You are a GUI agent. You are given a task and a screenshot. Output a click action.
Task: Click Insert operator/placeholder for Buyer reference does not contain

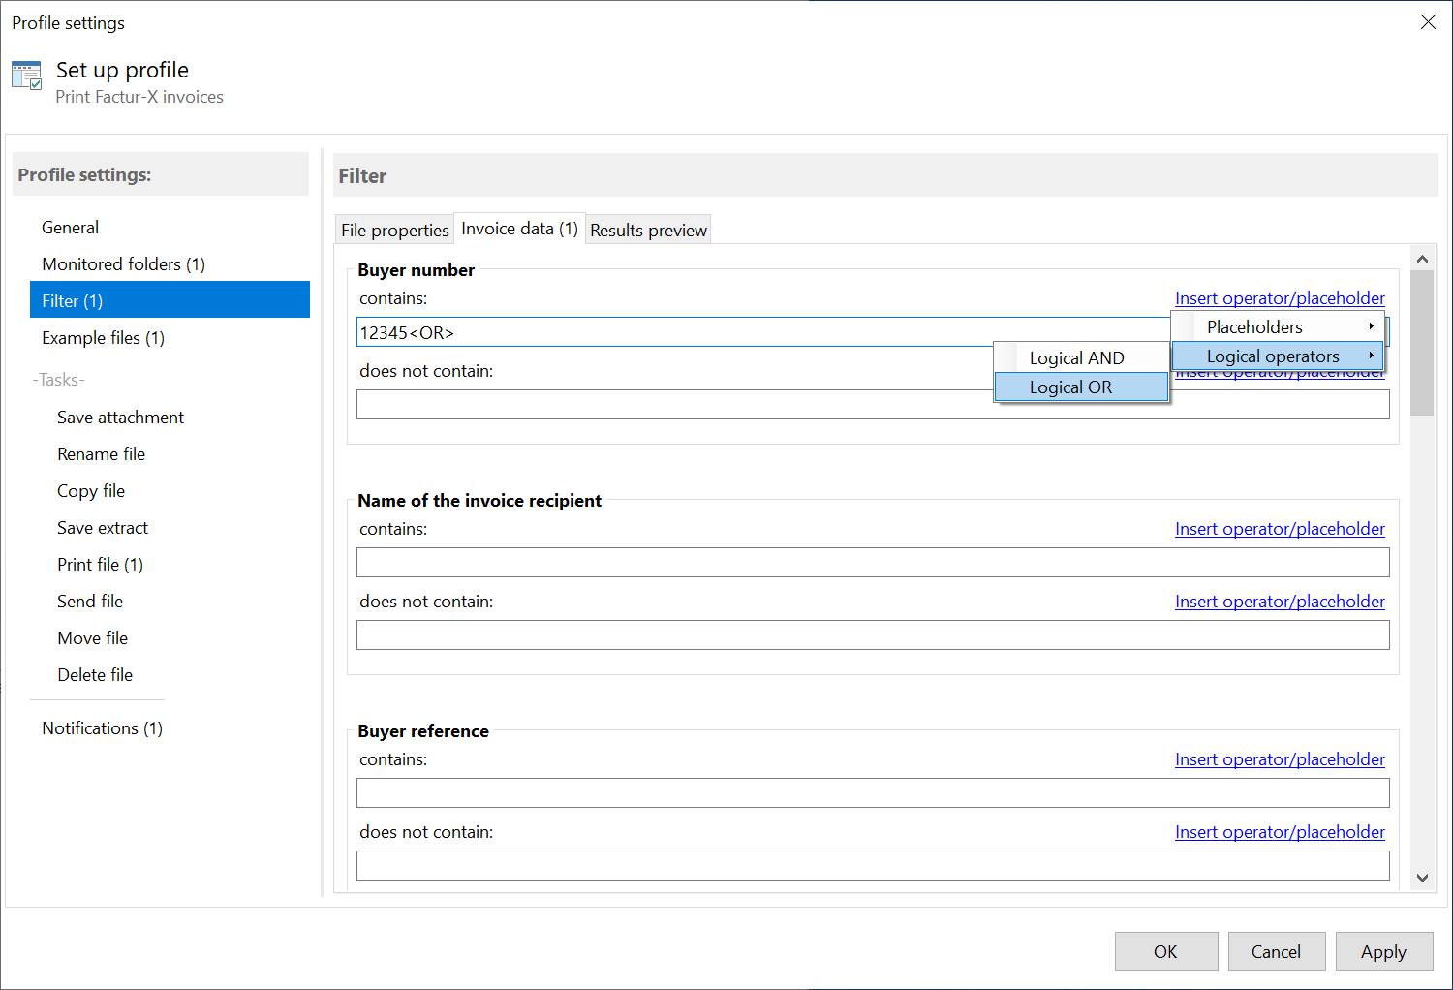tap(1280, 832)
